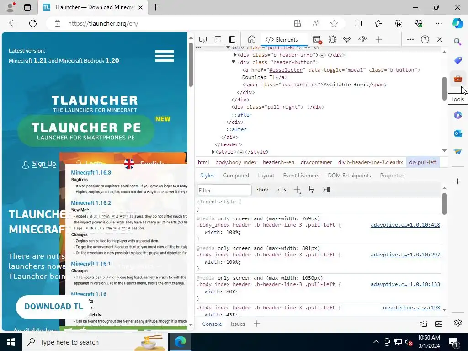Open Microsoft 365 icon in sidebar
The height and width of the screenshot is (351, 468).
click(457, 115)
